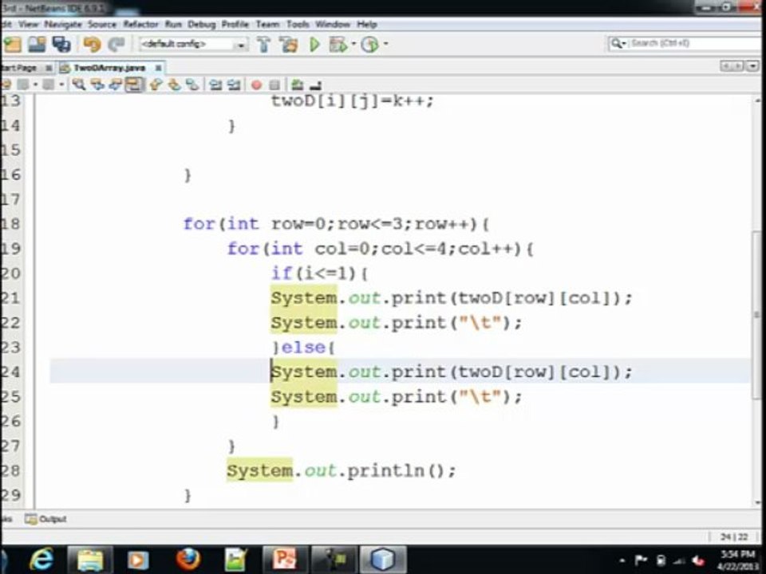
Task: Undo the last edit
Action: tap(92, 45)
